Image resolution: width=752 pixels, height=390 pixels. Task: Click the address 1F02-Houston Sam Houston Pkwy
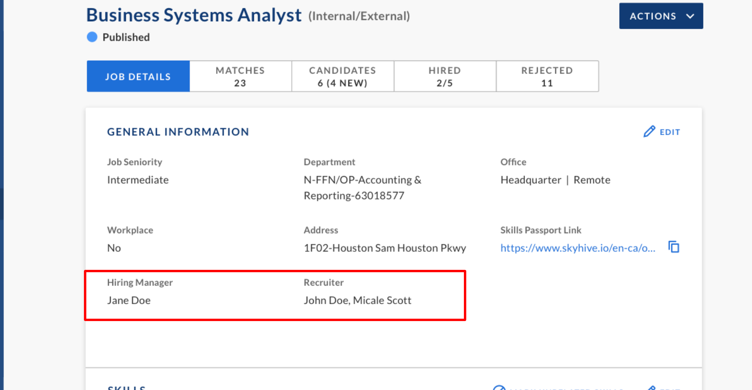tap(384, 248)
